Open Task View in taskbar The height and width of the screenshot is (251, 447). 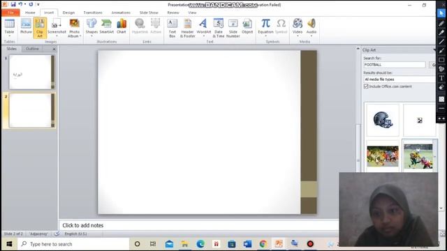(153, 244)
